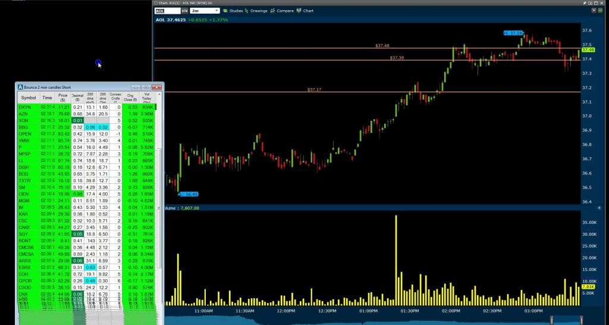This screenshot has width=609, height=325.
Task: Select the CMCSA symbol row
Action: tap(87, 254)
